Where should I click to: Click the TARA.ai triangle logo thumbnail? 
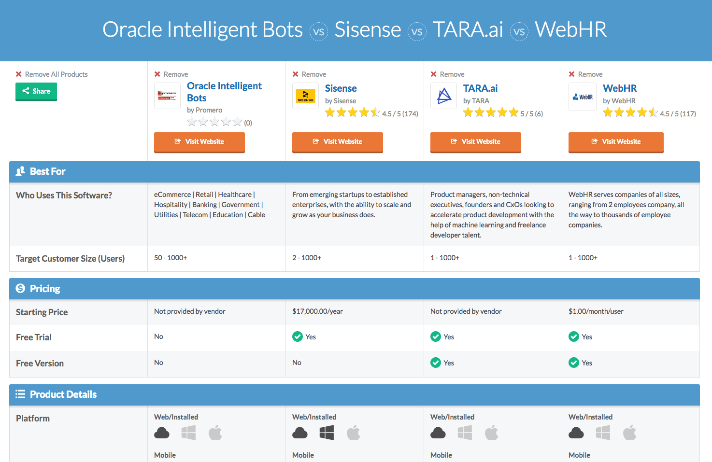point(443,96)
